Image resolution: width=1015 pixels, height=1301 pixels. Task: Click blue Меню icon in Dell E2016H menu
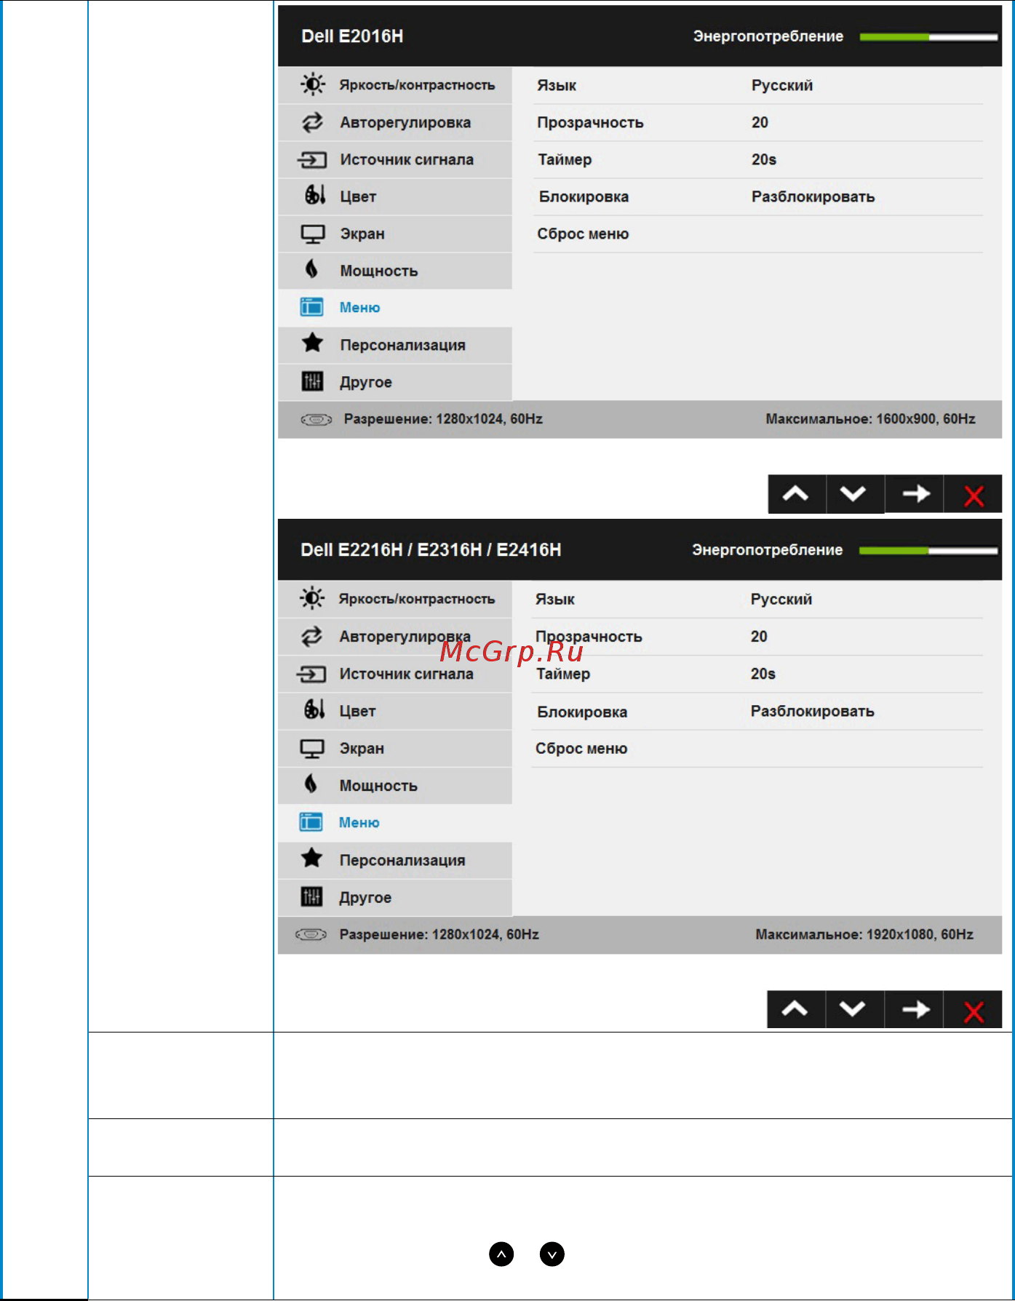point(312,307)
